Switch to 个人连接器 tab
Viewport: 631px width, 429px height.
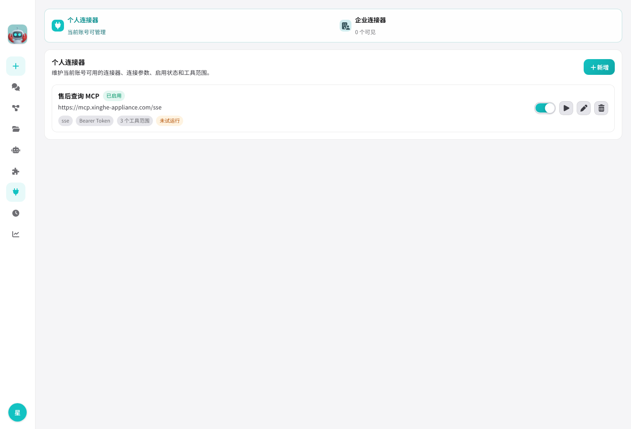coord(189,26)
